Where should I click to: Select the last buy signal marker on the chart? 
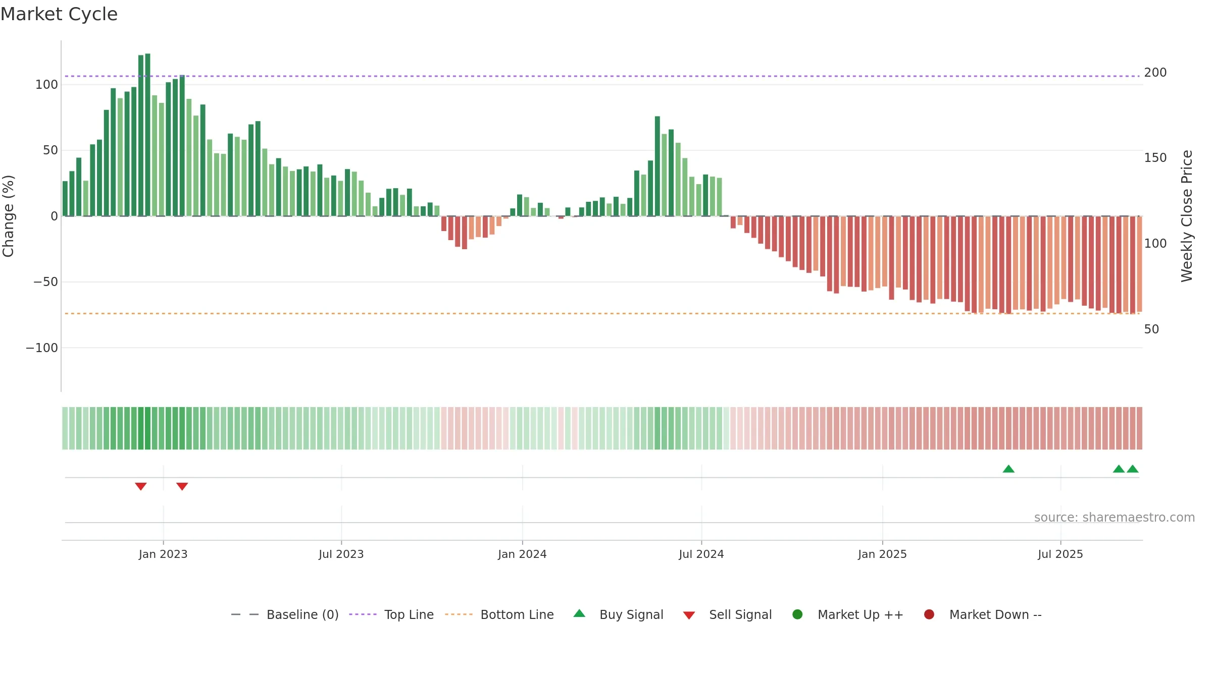pos(1133,469)
